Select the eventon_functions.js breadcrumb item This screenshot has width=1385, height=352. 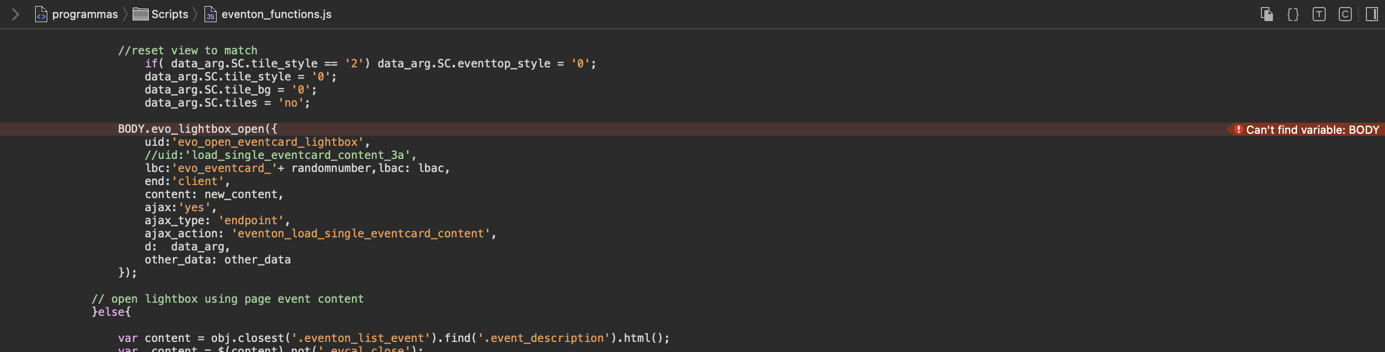[276, 14]
